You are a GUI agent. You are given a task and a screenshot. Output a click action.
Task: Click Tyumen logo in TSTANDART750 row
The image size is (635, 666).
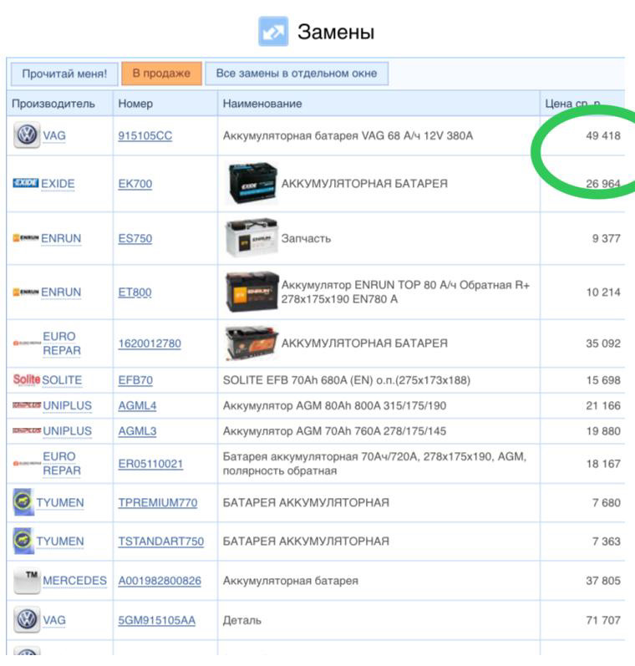coord(23,541)
